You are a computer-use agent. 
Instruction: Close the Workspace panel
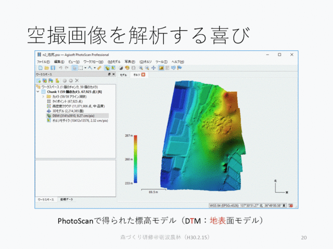click(x=113, y=74)
